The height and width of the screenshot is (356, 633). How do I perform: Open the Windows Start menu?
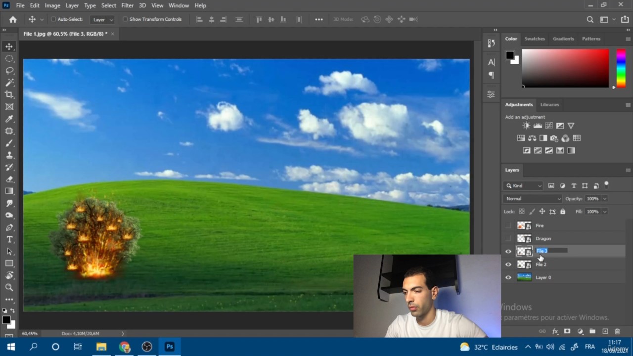pyautogui.click(x=11, y=347)
